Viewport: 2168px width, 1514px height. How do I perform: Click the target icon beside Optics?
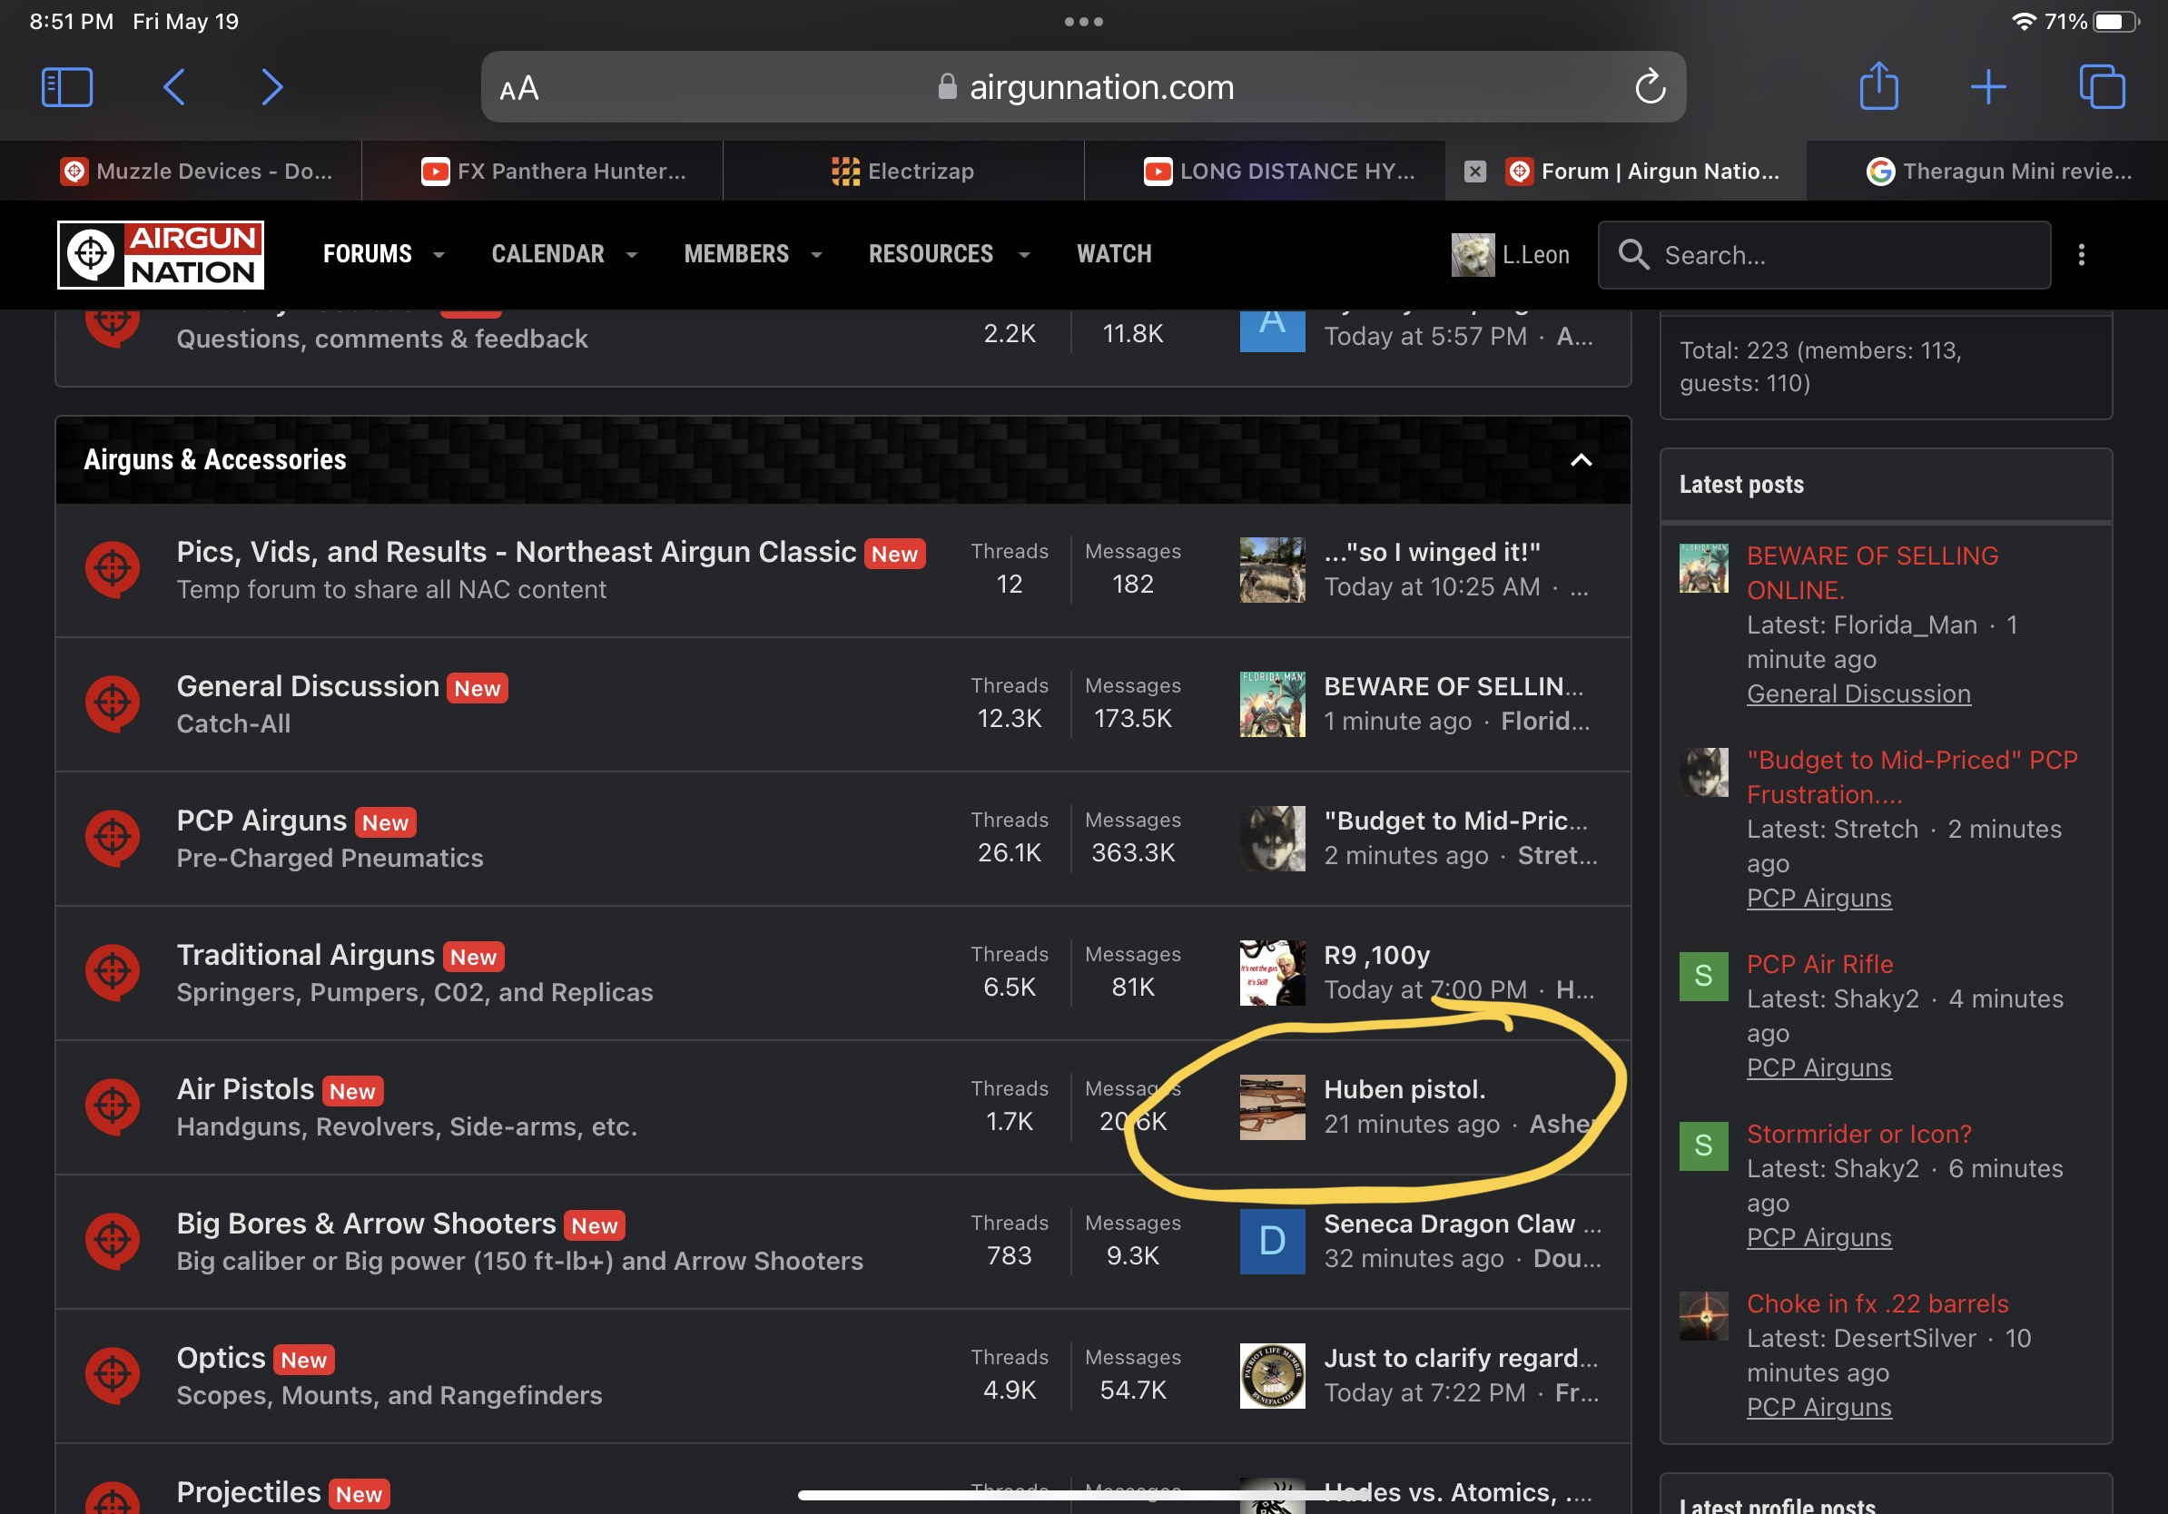(113, 1375)
